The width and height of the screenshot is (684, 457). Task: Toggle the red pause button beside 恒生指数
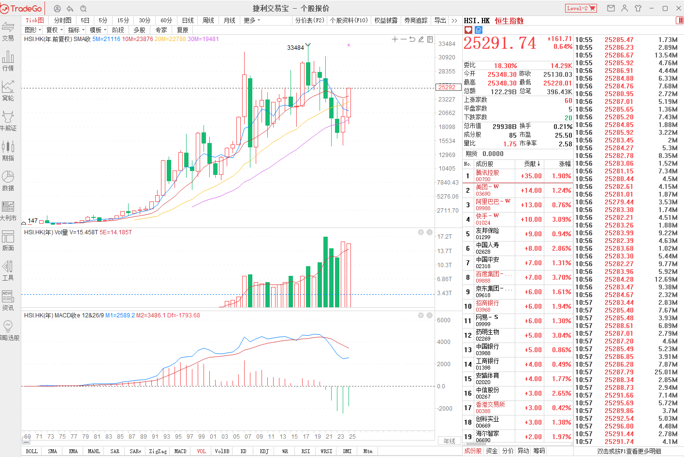[x=680, y=20]
